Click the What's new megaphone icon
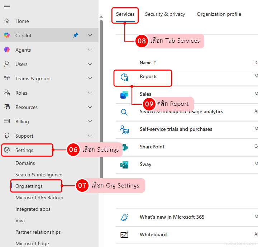 [x=124, y=217]
